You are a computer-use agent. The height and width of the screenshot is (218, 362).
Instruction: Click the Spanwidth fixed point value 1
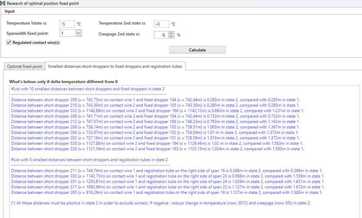click(67, 34)
